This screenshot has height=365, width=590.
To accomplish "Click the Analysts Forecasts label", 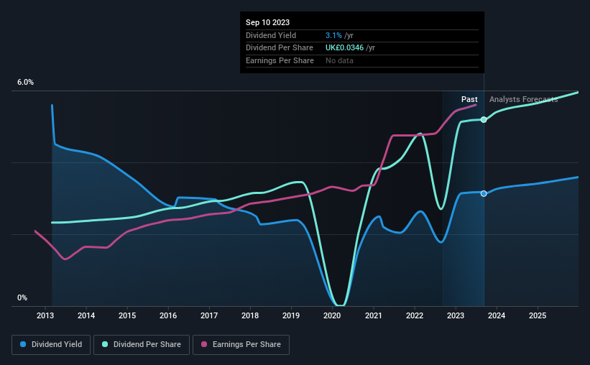I will click(523, 99).
